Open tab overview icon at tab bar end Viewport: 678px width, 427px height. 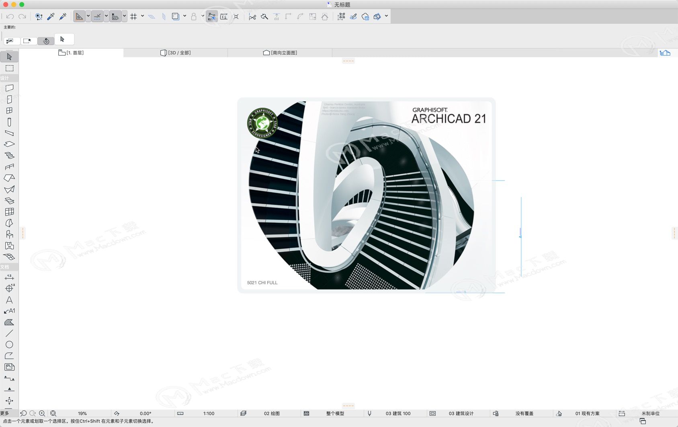point(665,53)
